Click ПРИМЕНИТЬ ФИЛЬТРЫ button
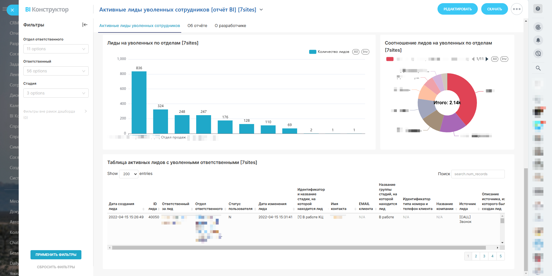The width and height of the screenshot is (552, 276). pyautogui.click(x=56, y=255)
